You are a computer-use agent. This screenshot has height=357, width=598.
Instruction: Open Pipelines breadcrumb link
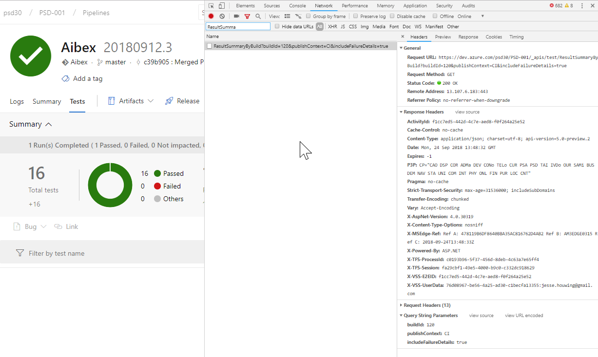pyautogui.click(x=96, y=13)
